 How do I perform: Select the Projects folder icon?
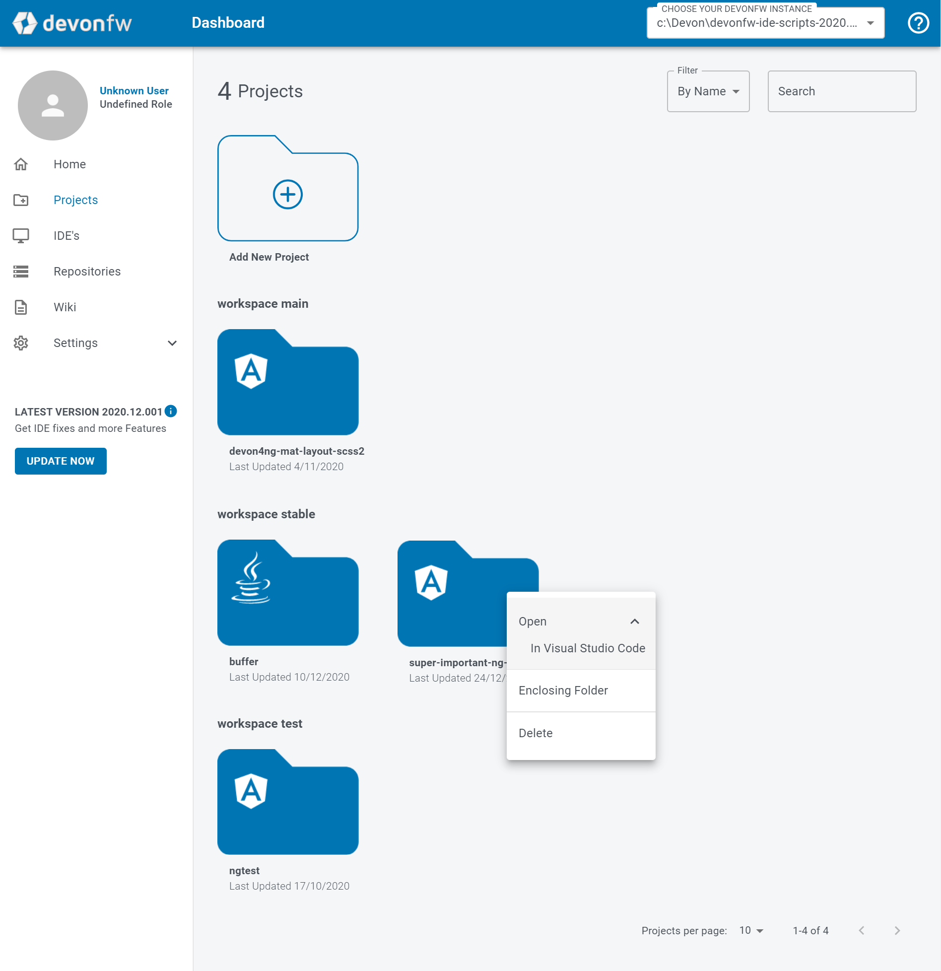click(x=21, y=200)
